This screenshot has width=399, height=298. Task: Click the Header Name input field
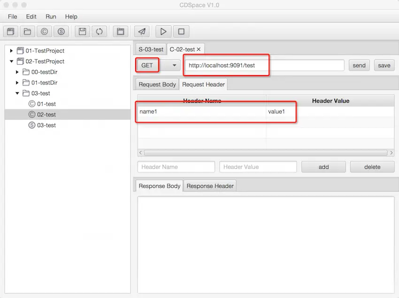click(176, 167)
